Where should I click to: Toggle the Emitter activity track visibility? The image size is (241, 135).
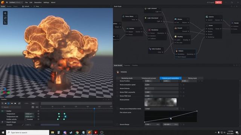pos(38,119)
